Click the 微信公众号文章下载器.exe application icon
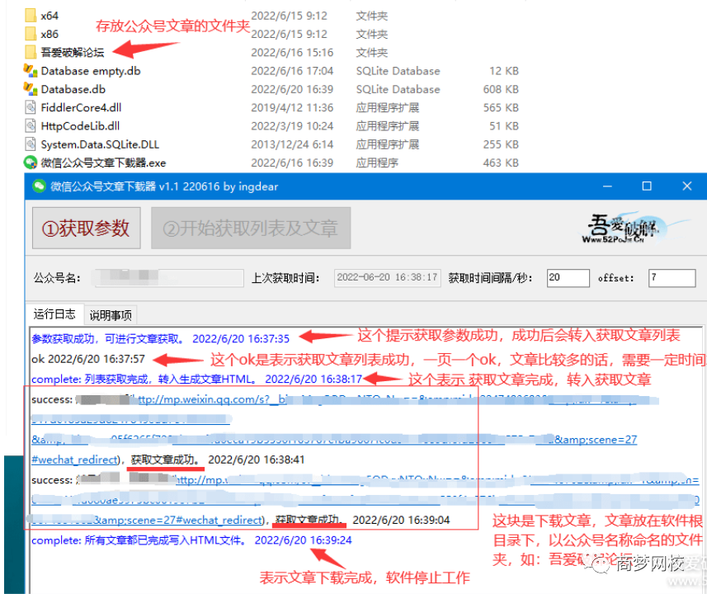This screenshot has width=707, height=594. 31,163
